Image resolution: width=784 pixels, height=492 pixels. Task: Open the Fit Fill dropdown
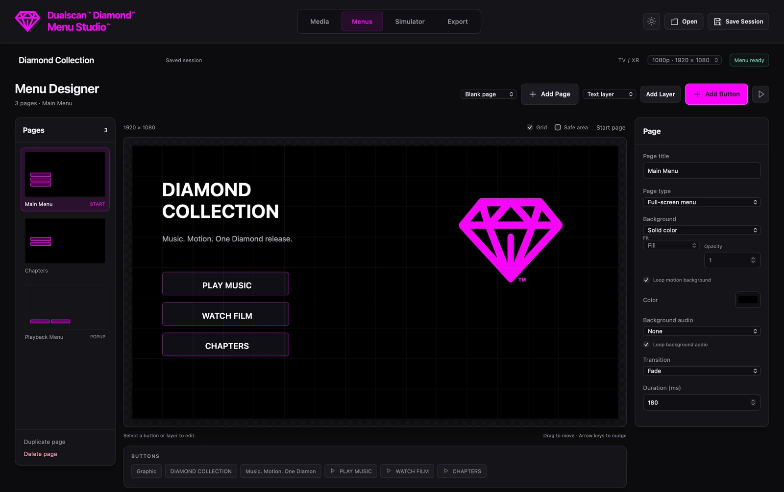[x=671, y=245]
